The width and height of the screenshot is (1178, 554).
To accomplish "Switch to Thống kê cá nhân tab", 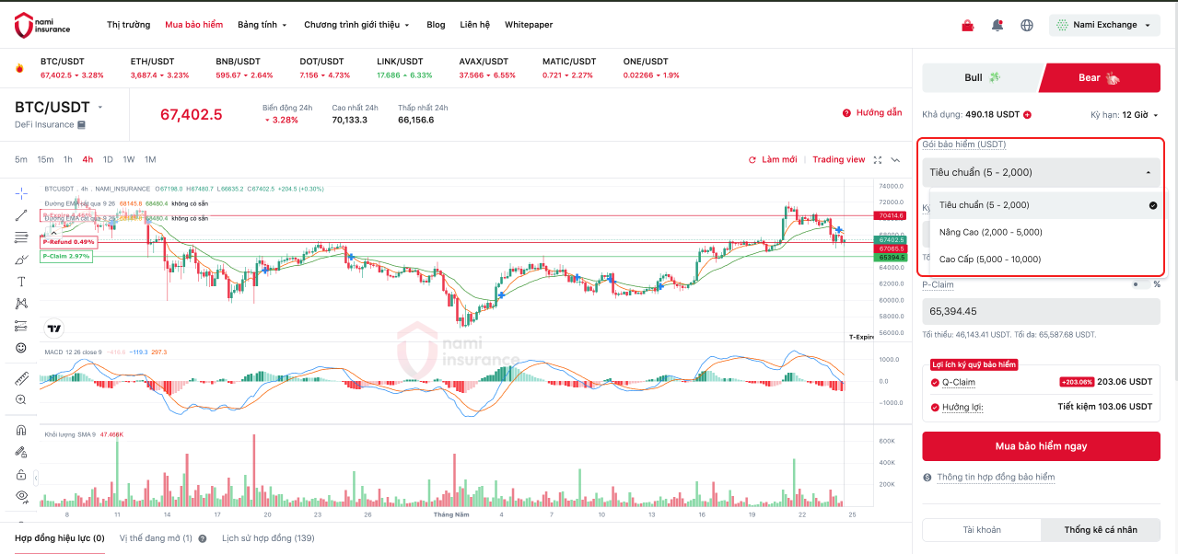I will click(x=1101, y=530).
